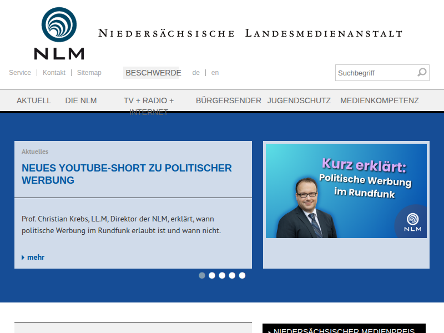Click the Niedersächsische Landesmedienanstalt title
This screenshot has height=333, width=444.
250,33
